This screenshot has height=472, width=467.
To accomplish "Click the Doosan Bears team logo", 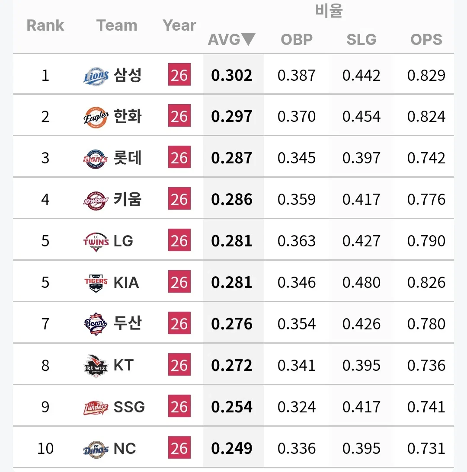I will coord(96,324).
